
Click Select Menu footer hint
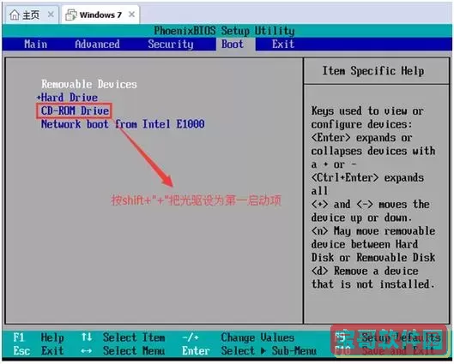pyautogui.click(x=134, y=350)
